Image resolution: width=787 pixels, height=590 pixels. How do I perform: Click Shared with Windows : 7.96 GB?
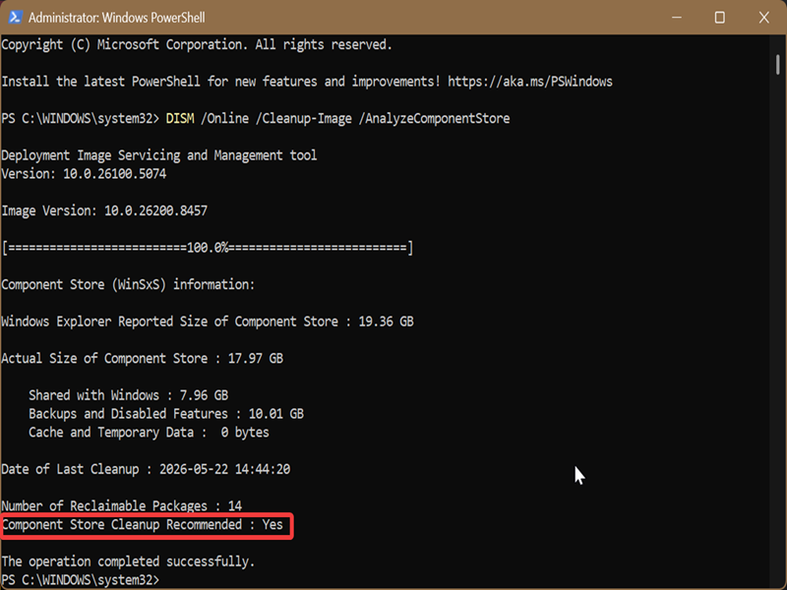129,395
